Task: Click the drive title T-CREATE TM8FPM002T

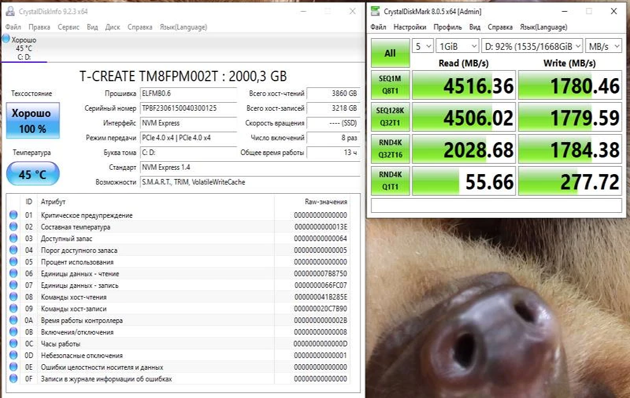Action: (183, 76)
